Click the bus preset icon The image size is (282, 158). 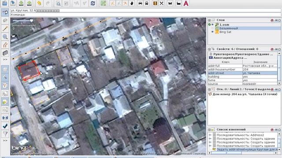click(x=147, y=3)
